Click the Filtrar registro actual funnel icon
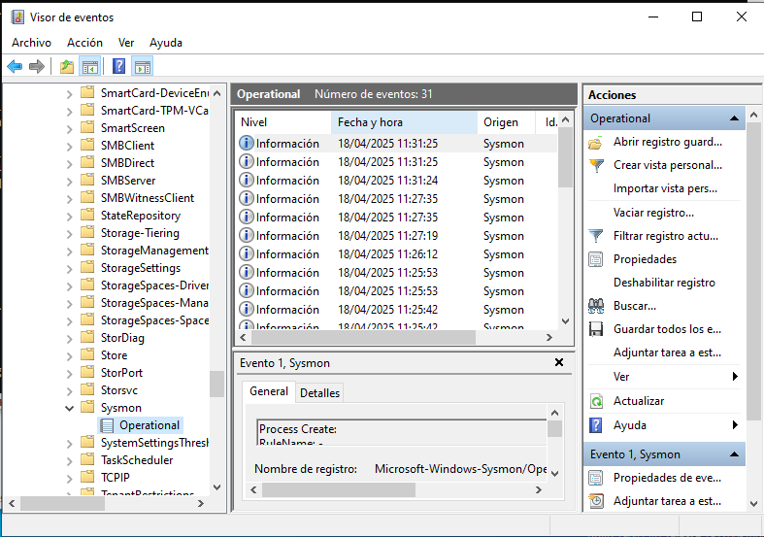 click(x=596, y=236)
